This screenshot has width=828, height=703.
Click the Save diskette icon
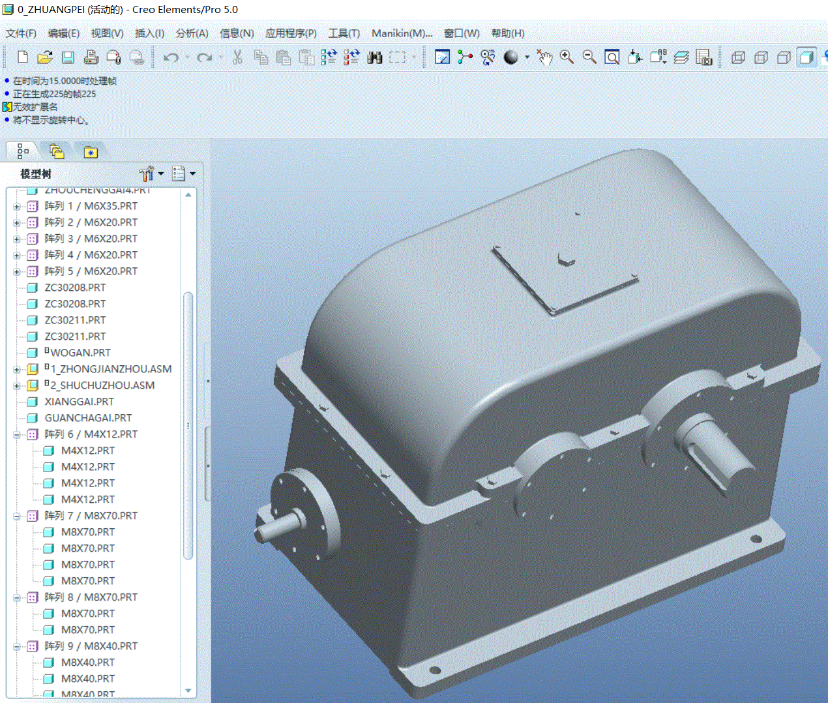[68, 57]
